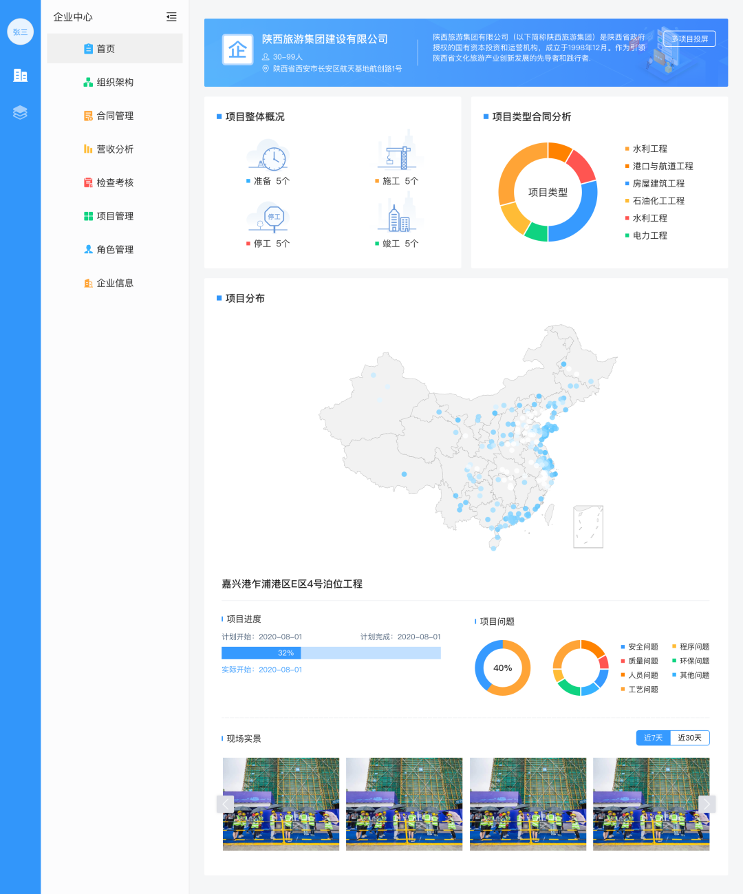Open the third 现场实景 photo
743x894 pixels.
[528, 804]
